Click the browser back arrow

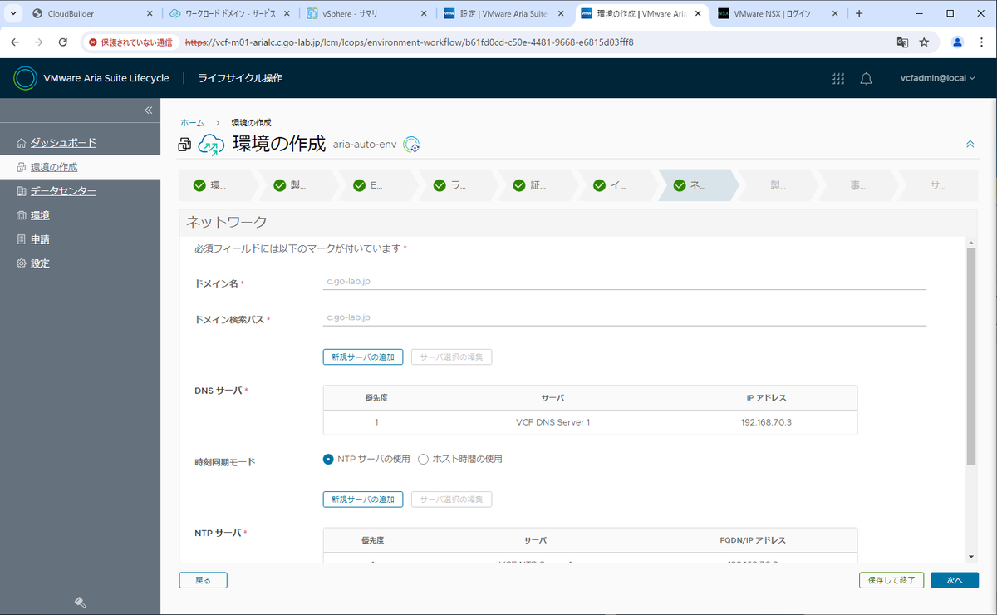tap(16, 42)
